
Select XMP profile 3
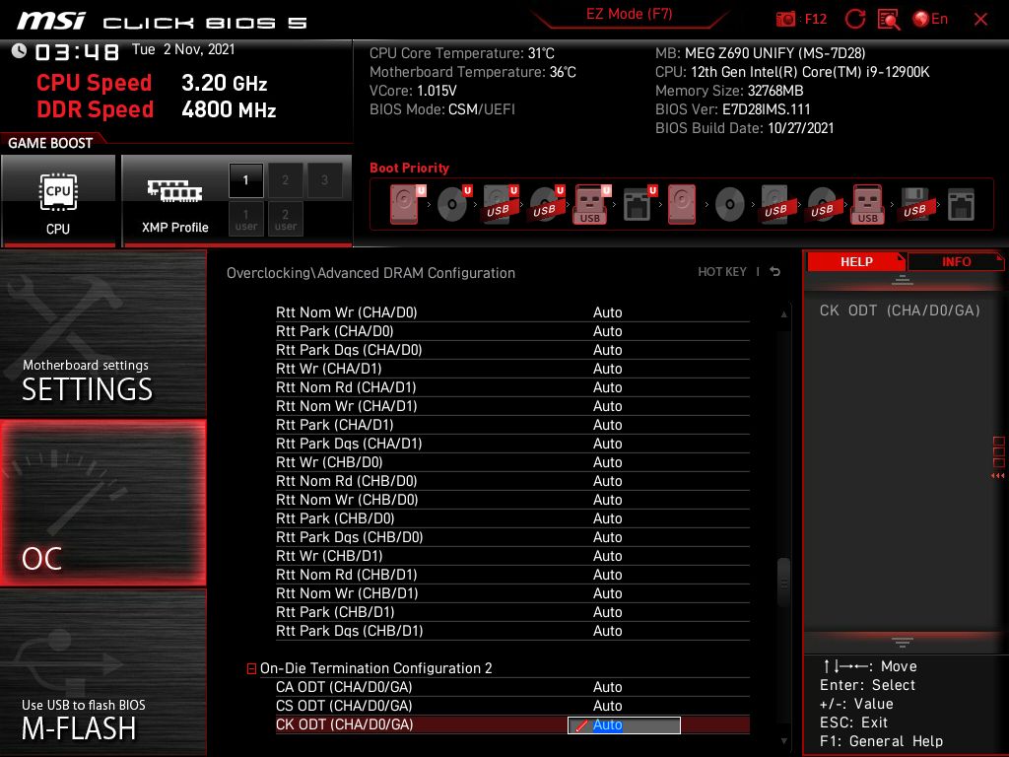(x=324, y=180)
